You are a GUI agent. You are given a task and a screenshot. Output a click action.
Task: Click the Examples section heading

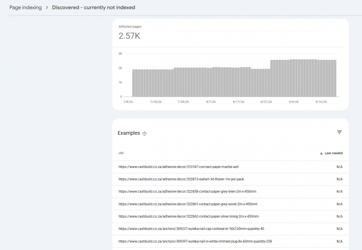(x=129, y=133)
